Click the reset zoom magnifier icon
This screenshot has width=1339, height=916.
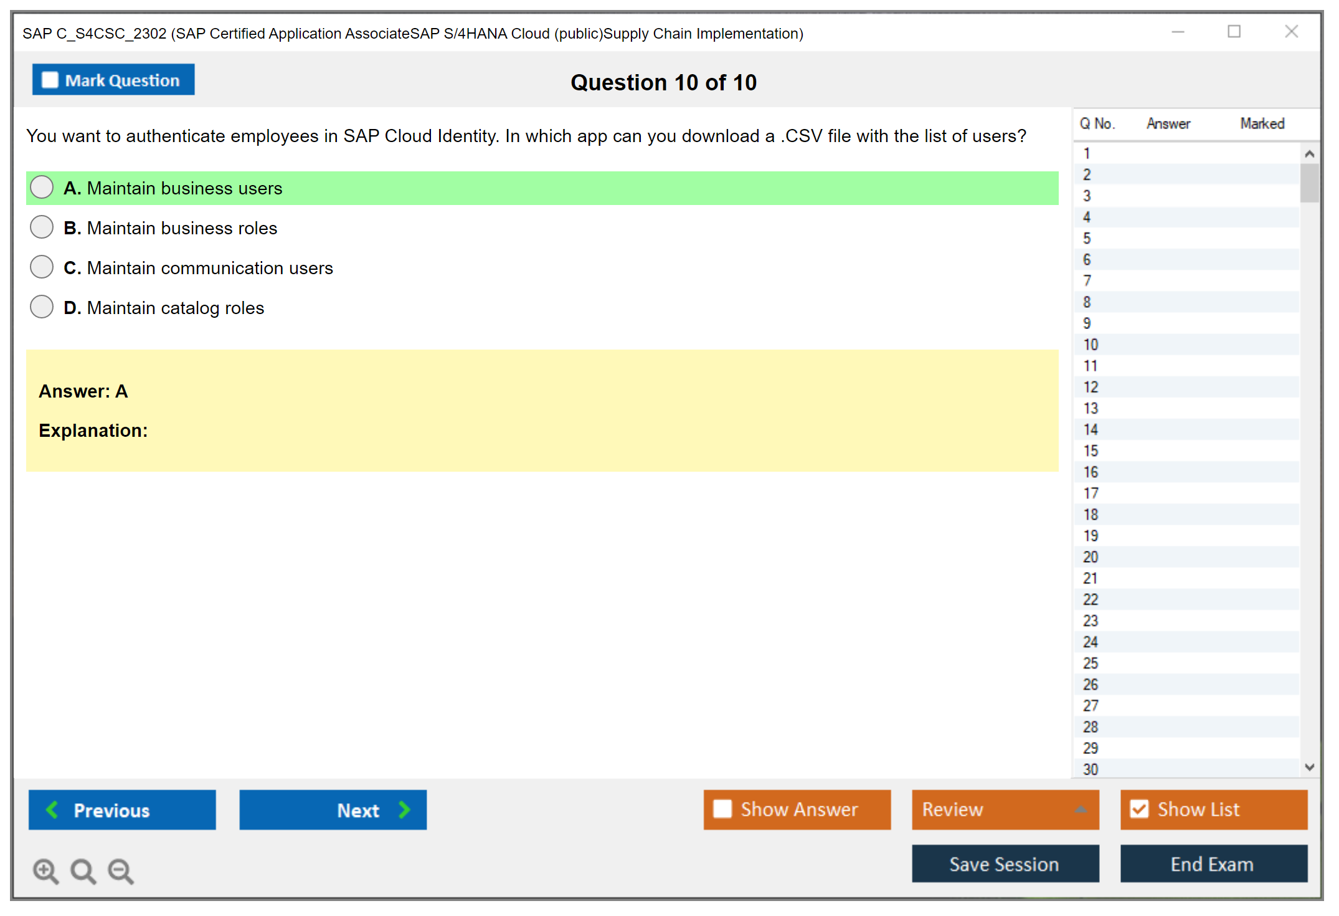click(83, 871)
